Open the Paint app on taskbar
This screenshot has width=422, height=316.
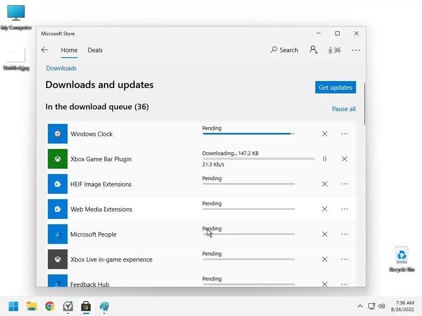[x=104, y=306]
